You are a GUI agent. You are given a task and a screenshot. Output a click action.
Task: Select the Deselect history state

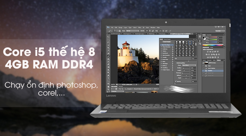click(213, 71)
